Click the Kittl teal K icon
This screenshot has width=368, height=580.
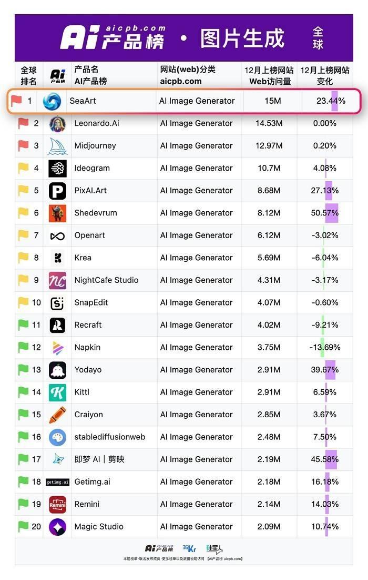point(58,392)
